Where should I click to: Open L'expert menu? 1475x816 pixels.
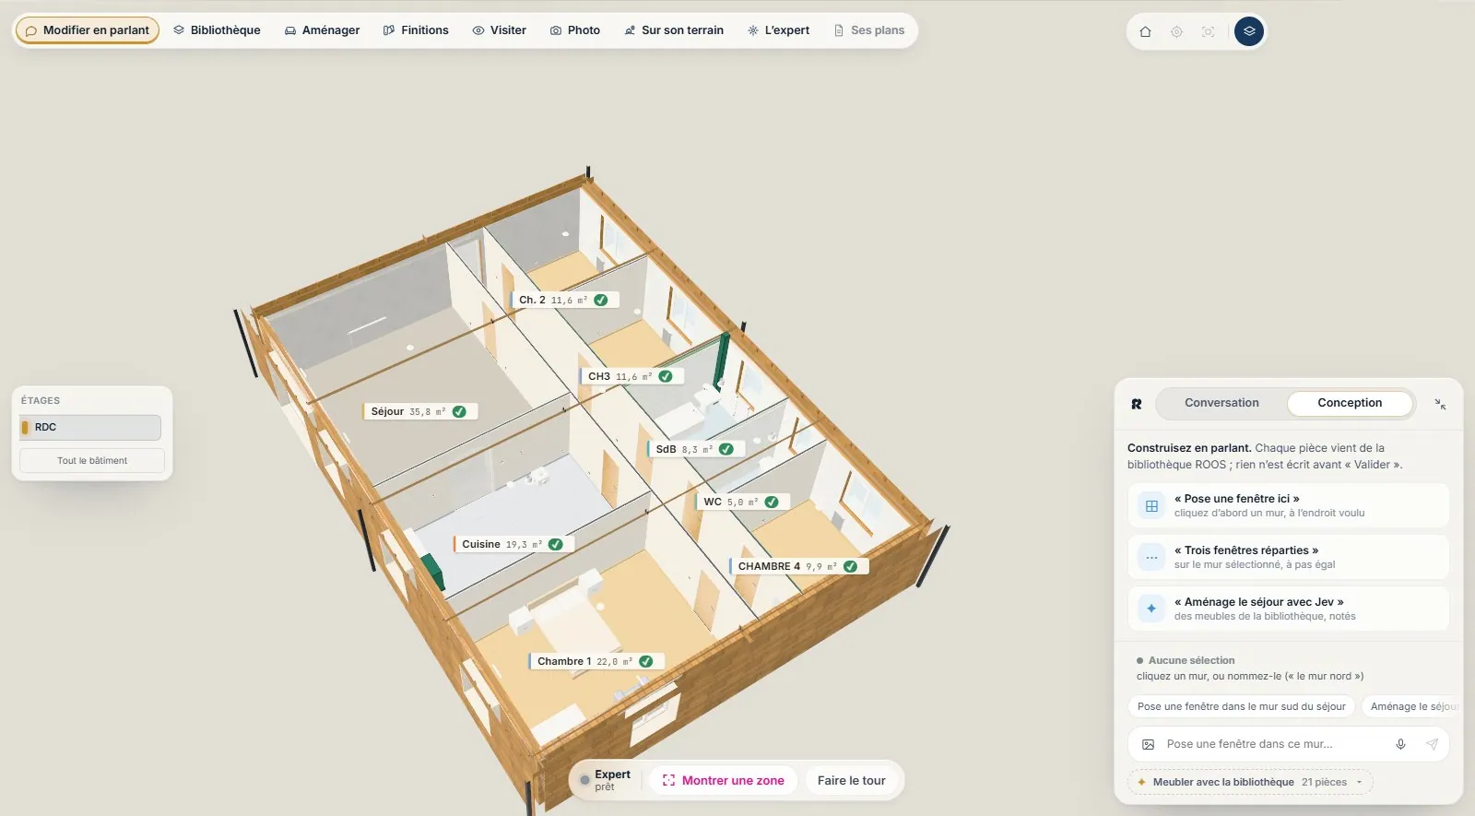778,30
